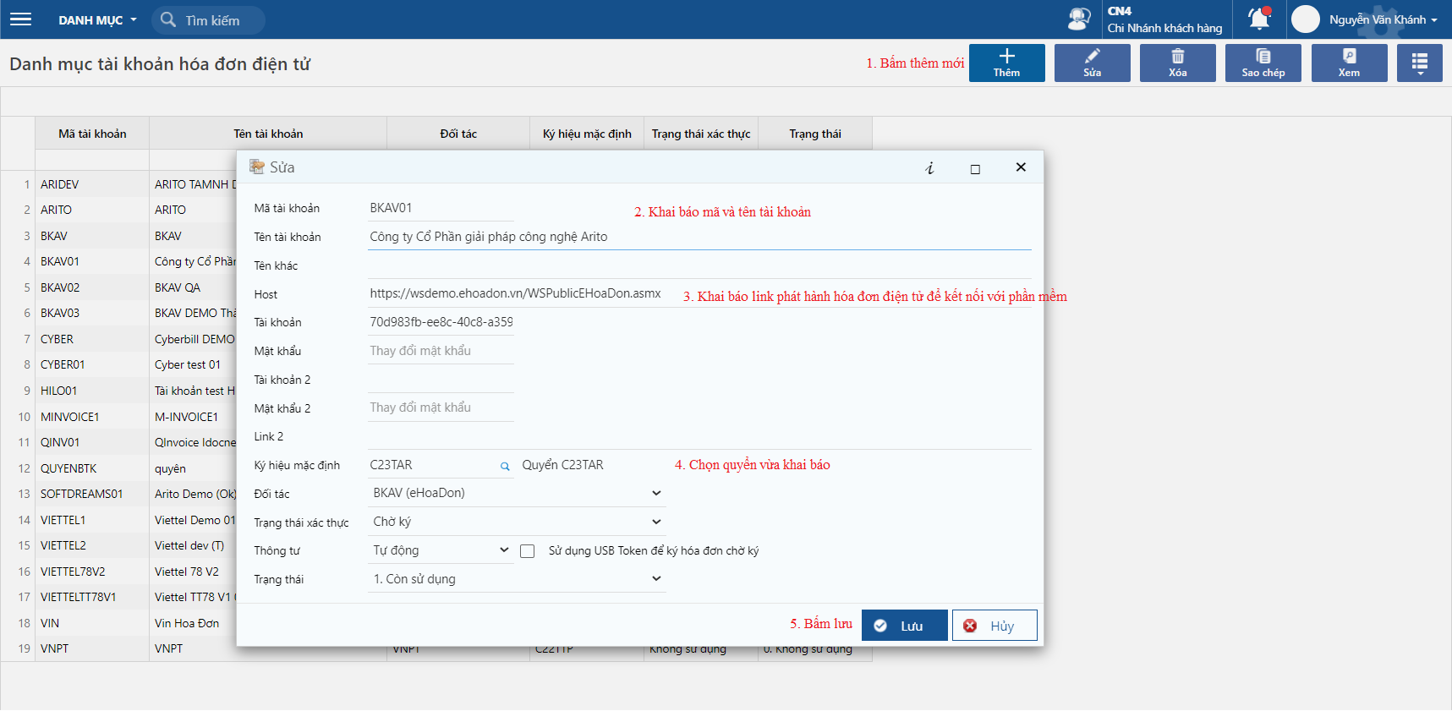Click the Tên tài khoản input field

tap(699, 237)
